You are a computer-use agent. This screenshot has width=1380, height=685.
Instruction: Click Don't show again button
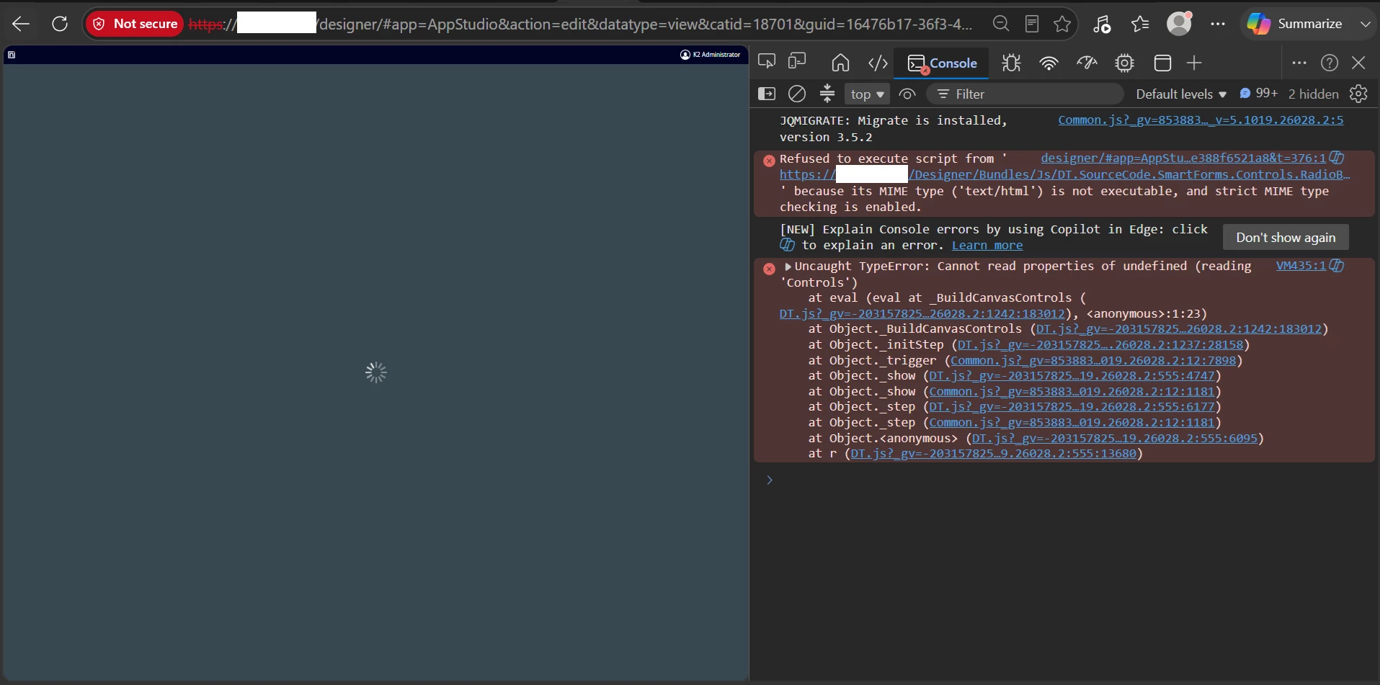(1286, 237)
